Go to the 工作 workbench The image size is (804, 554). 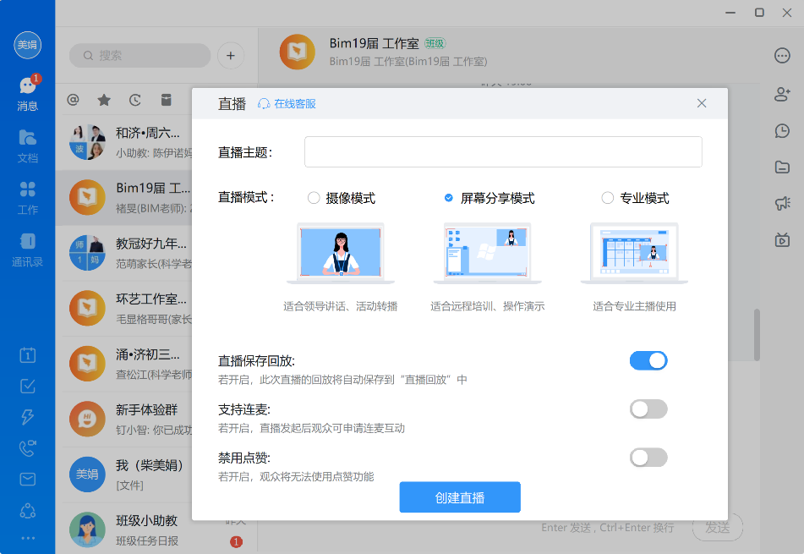(x=27, y=198)
